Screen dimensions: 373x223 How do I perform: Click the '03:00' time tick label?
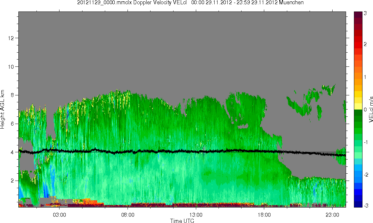click(59, 215)
